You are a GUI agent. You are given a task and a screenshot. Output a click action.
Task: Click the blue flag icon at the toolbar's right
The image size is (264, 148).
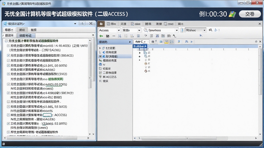pyautogui.click(x=201, y=36)
